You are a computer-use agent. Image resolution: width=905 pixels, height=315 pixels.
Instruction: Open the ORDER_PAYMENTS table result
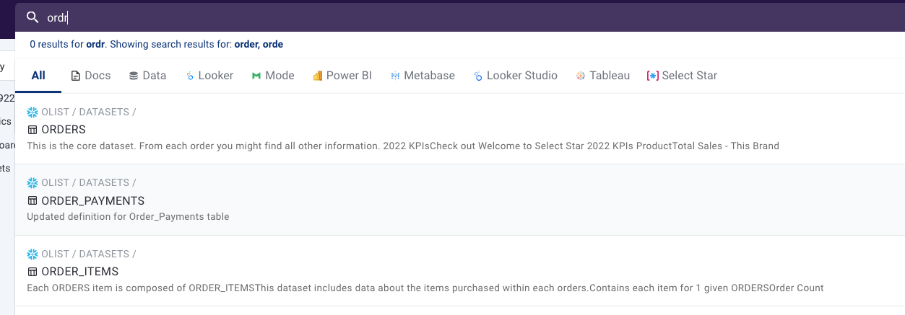(x=92, y=201)
